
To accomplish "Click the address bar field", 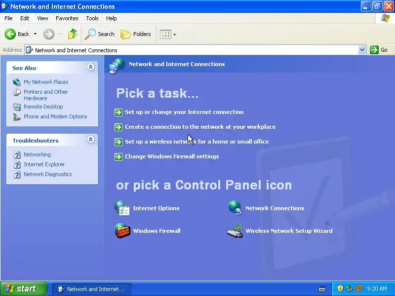I will [192, 50].
